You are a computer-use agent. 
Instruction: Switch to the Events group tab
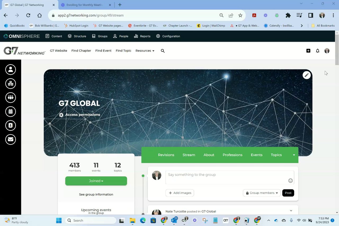(257, 155)
